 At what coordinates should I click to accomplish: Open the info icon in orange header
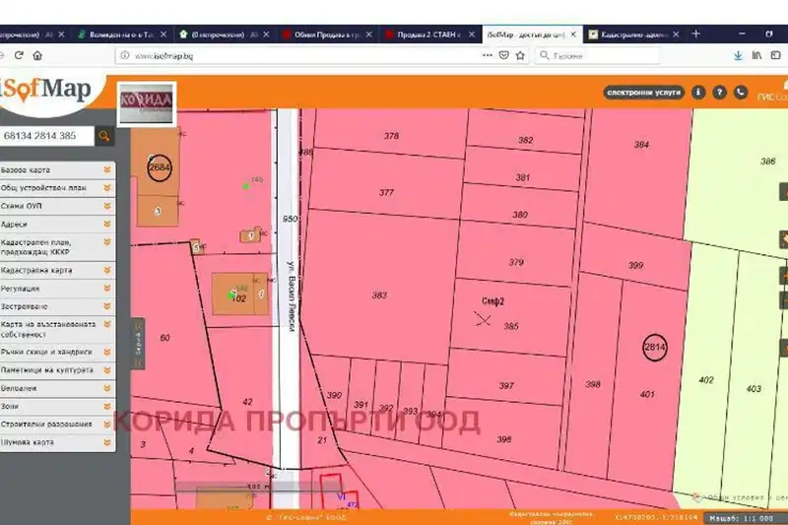[698, 93]
